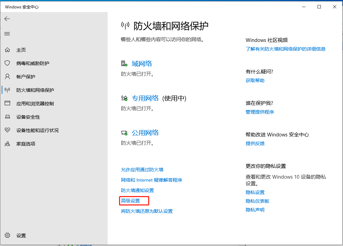Click the home icon beside 主页
This screenshot has height=246, width=343.
7,50
